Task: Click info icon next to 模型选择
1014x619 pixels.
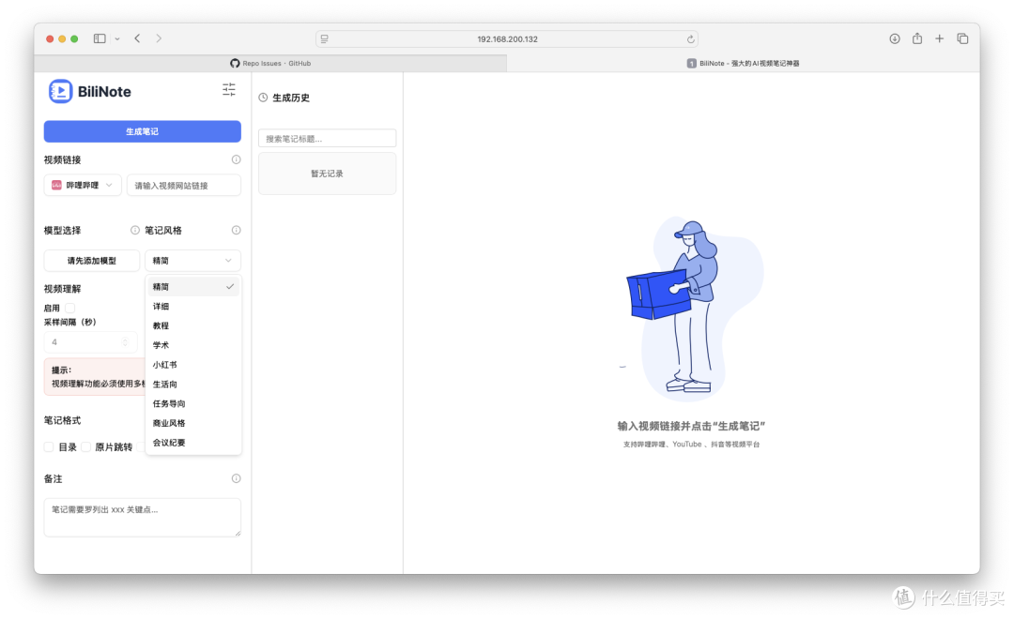Action: [134, 230]
